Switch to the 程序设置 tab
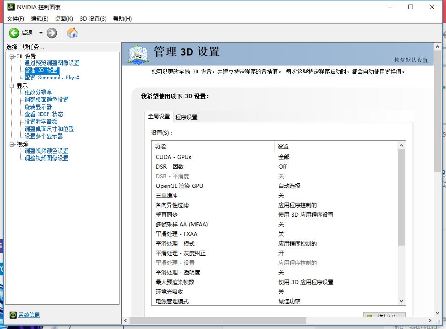 pos(186,117)
